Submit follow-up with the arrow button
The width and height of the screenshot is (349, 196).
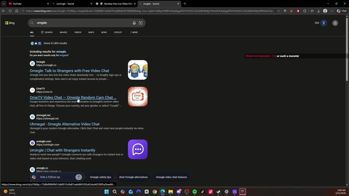pos(79,177)
